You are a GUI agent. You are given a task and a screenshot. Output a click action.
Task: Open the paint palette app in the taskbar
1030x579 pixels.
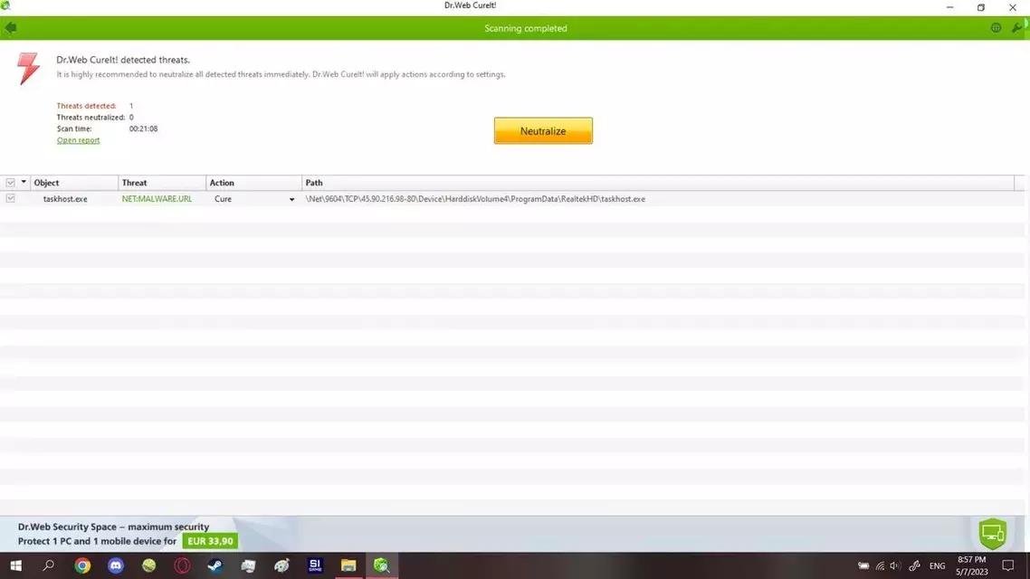click(x=281, y=565)
